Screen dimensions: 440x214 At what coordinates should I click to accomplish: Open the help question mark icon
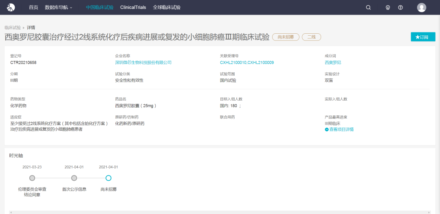tap(400, 8)
